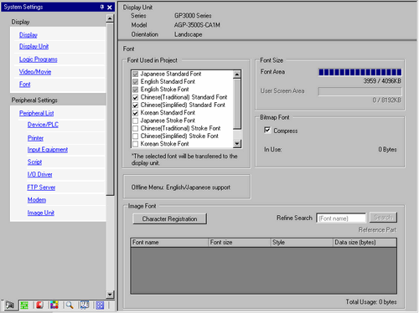Click the sidebar vertical scrollbar thumb

click(110, 109)
